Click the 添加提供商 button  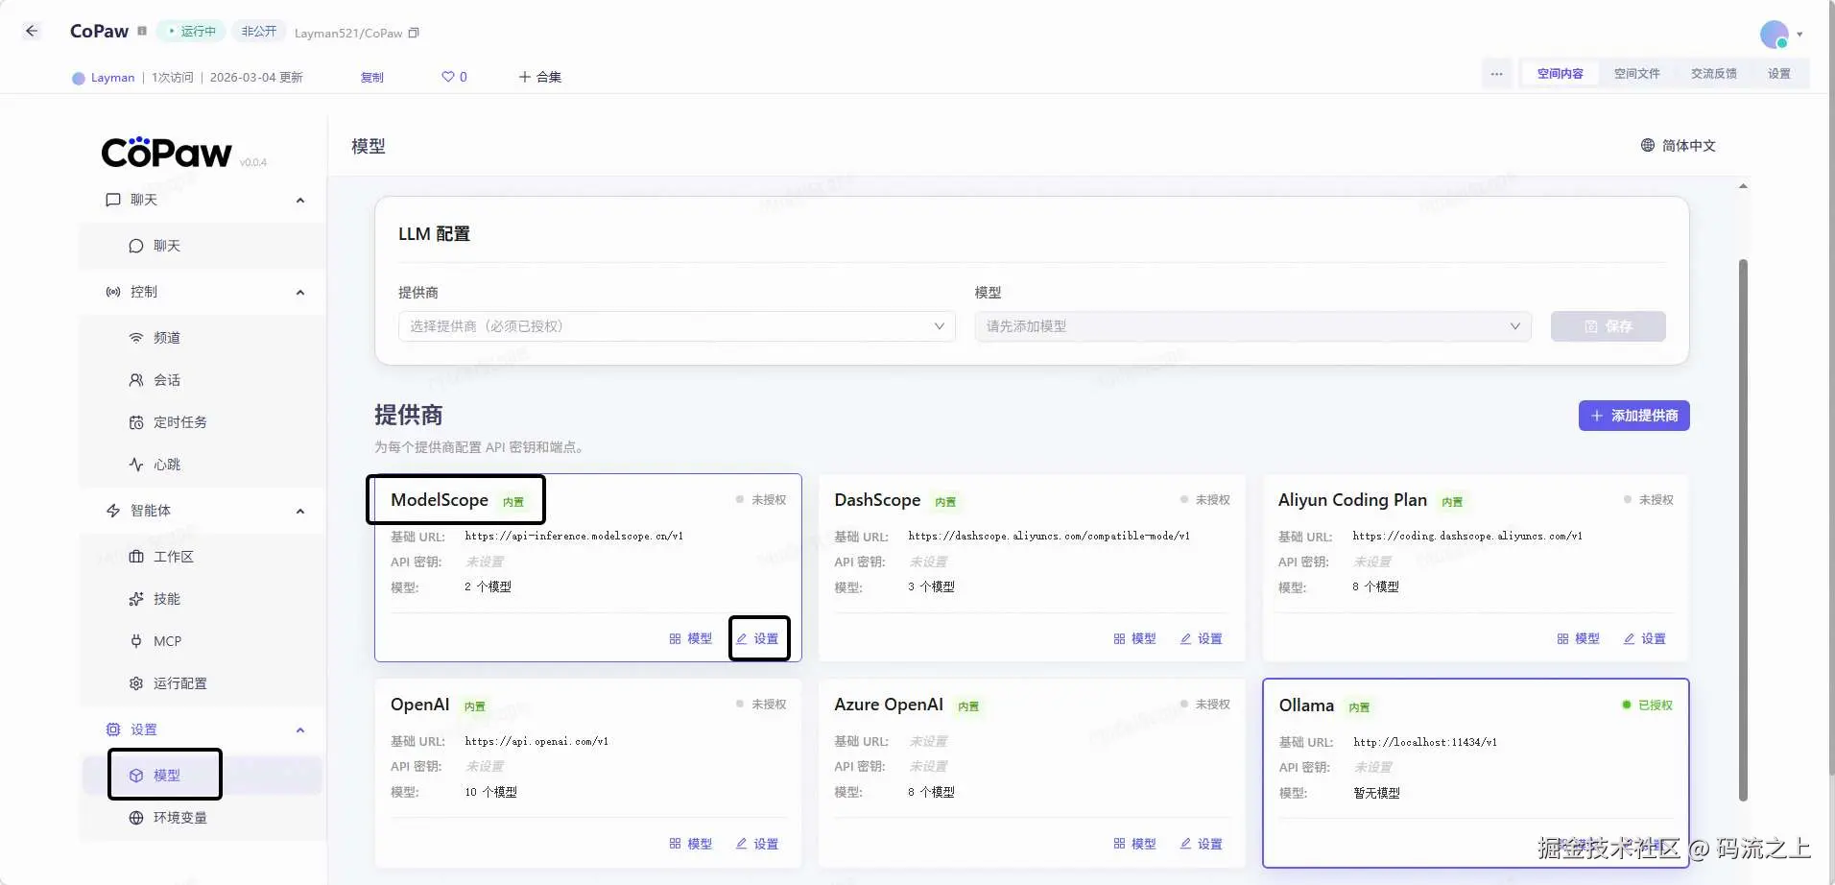(1634, 416)
